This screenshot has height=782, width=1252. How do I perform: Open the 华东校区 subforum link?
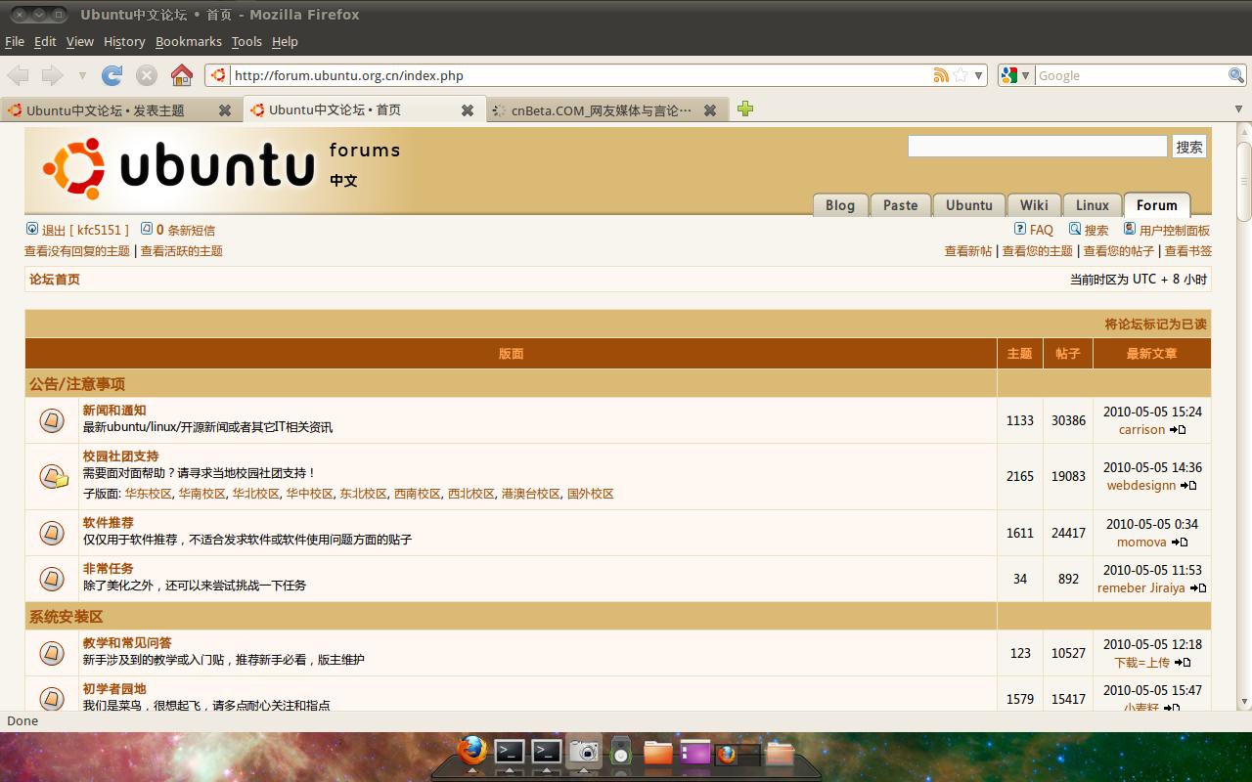point(149,494)
